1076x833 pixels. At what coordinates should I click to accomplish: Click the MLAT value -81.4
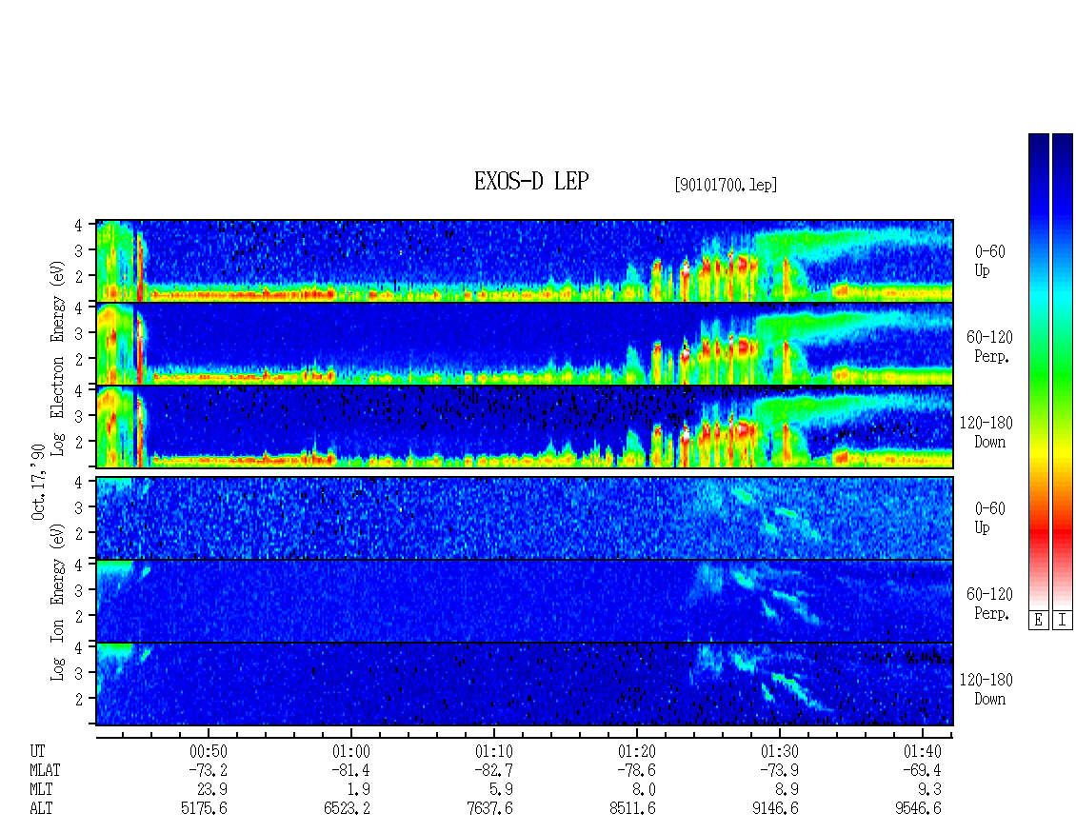coord(350,770)
